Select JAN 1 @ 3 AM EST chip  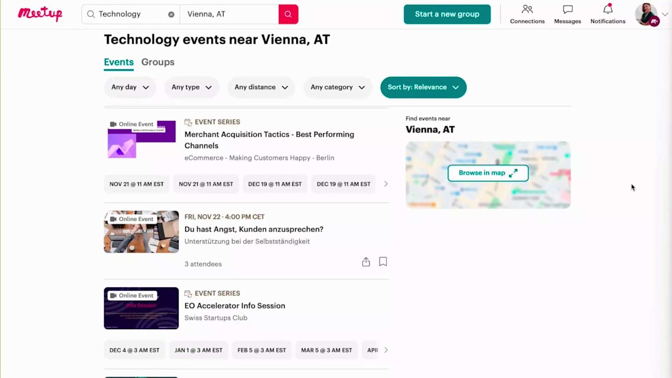(x=198, y=350)
